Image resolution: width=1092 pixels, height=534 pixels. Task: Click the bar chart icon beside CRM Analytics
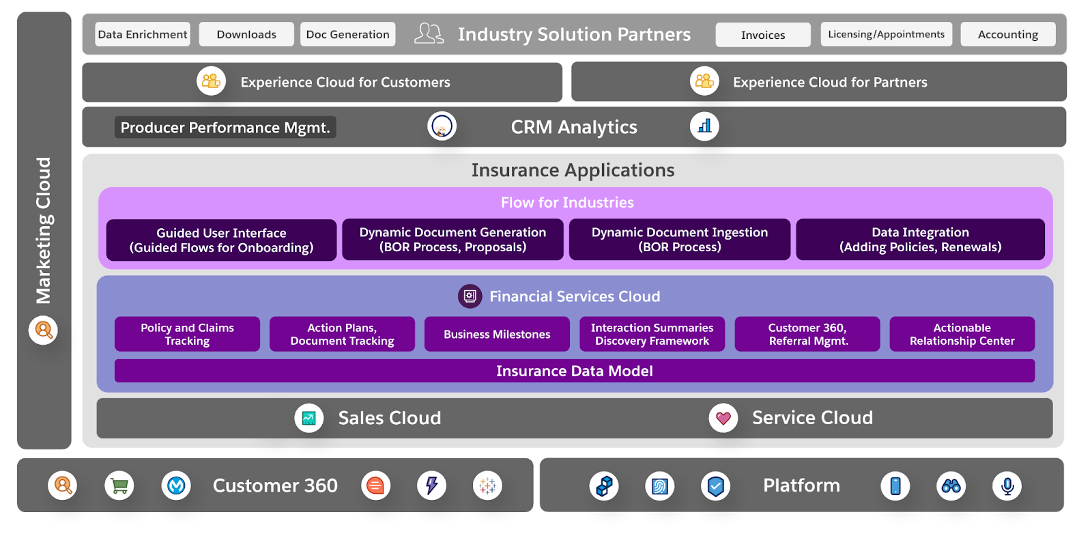coord(704,126)
